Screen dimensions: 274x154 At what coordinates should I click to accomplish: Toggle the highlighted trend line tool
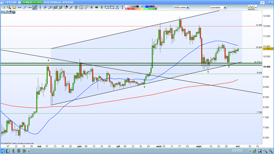[x=35, y=7]
